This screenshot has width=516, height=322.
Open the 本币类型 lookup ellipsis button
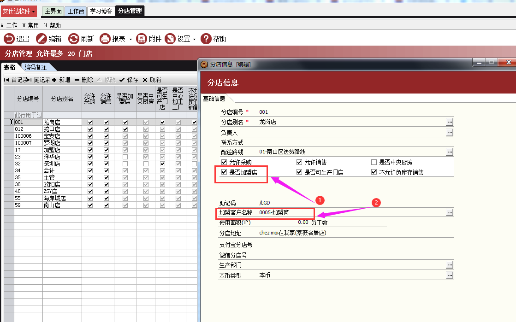point(450,275)
